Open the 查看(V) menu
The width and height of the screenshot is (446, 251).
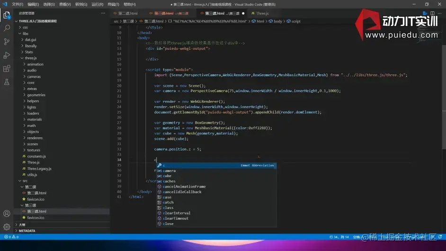[65, 4]
